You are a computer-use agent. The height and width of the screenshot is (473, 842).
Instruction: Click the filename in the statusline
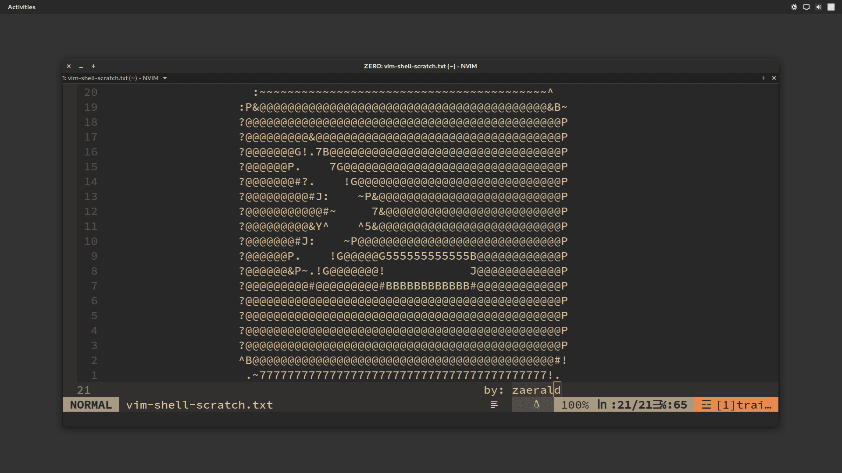tap(200, 405)
